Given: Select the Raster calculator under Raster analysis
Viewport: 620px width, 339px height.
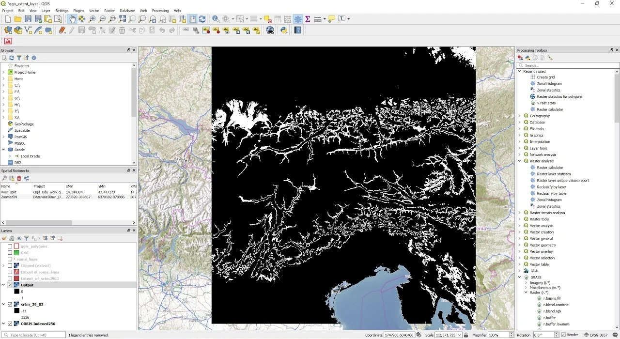Looking at the screenshot, I should pyautogui.click(x=550, y=168).
